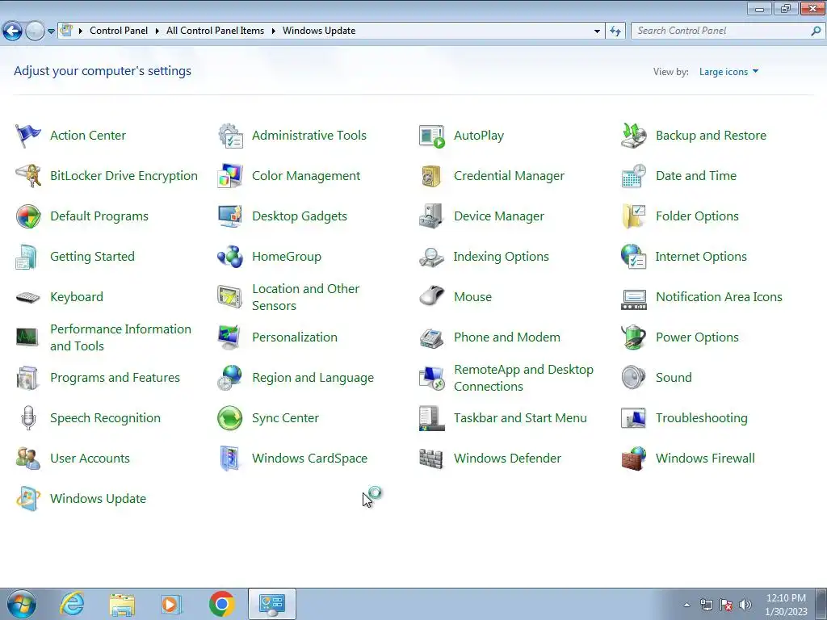Viewport: 827px width, 620px height.
Task: Click the Region and Language globe icon
Action: [230, 378]
